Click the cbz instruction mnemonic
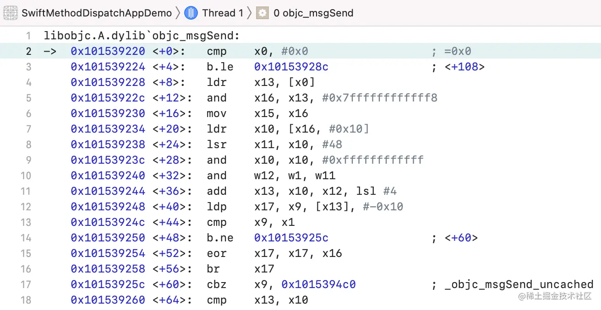This screenshot has width=601, height=310. pos(217,284)
